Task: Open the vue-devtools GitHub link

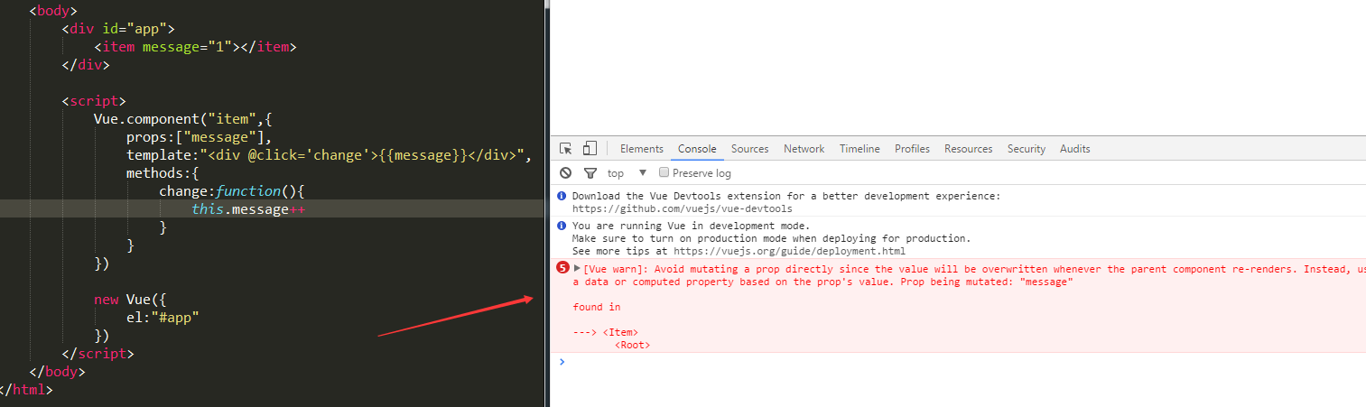Action: (x=682, y=208)
